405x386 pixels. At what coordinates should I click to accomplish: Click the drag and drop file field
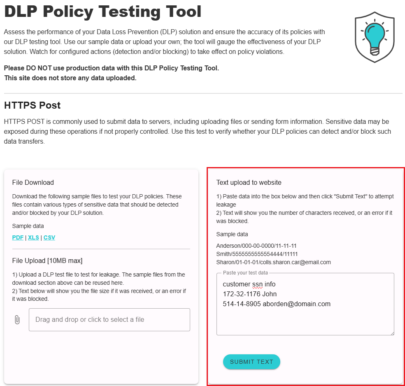click(x=109, y=320)
